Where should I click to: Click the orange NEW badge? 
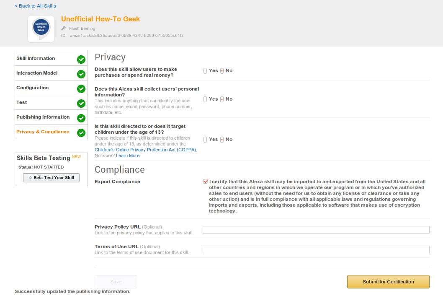tap(76, 157)
